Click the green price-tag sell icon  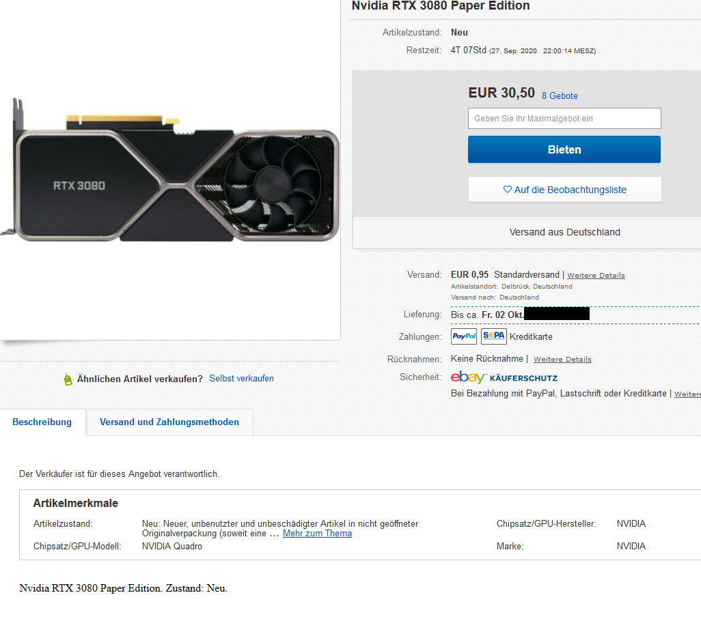click(68, 379)
